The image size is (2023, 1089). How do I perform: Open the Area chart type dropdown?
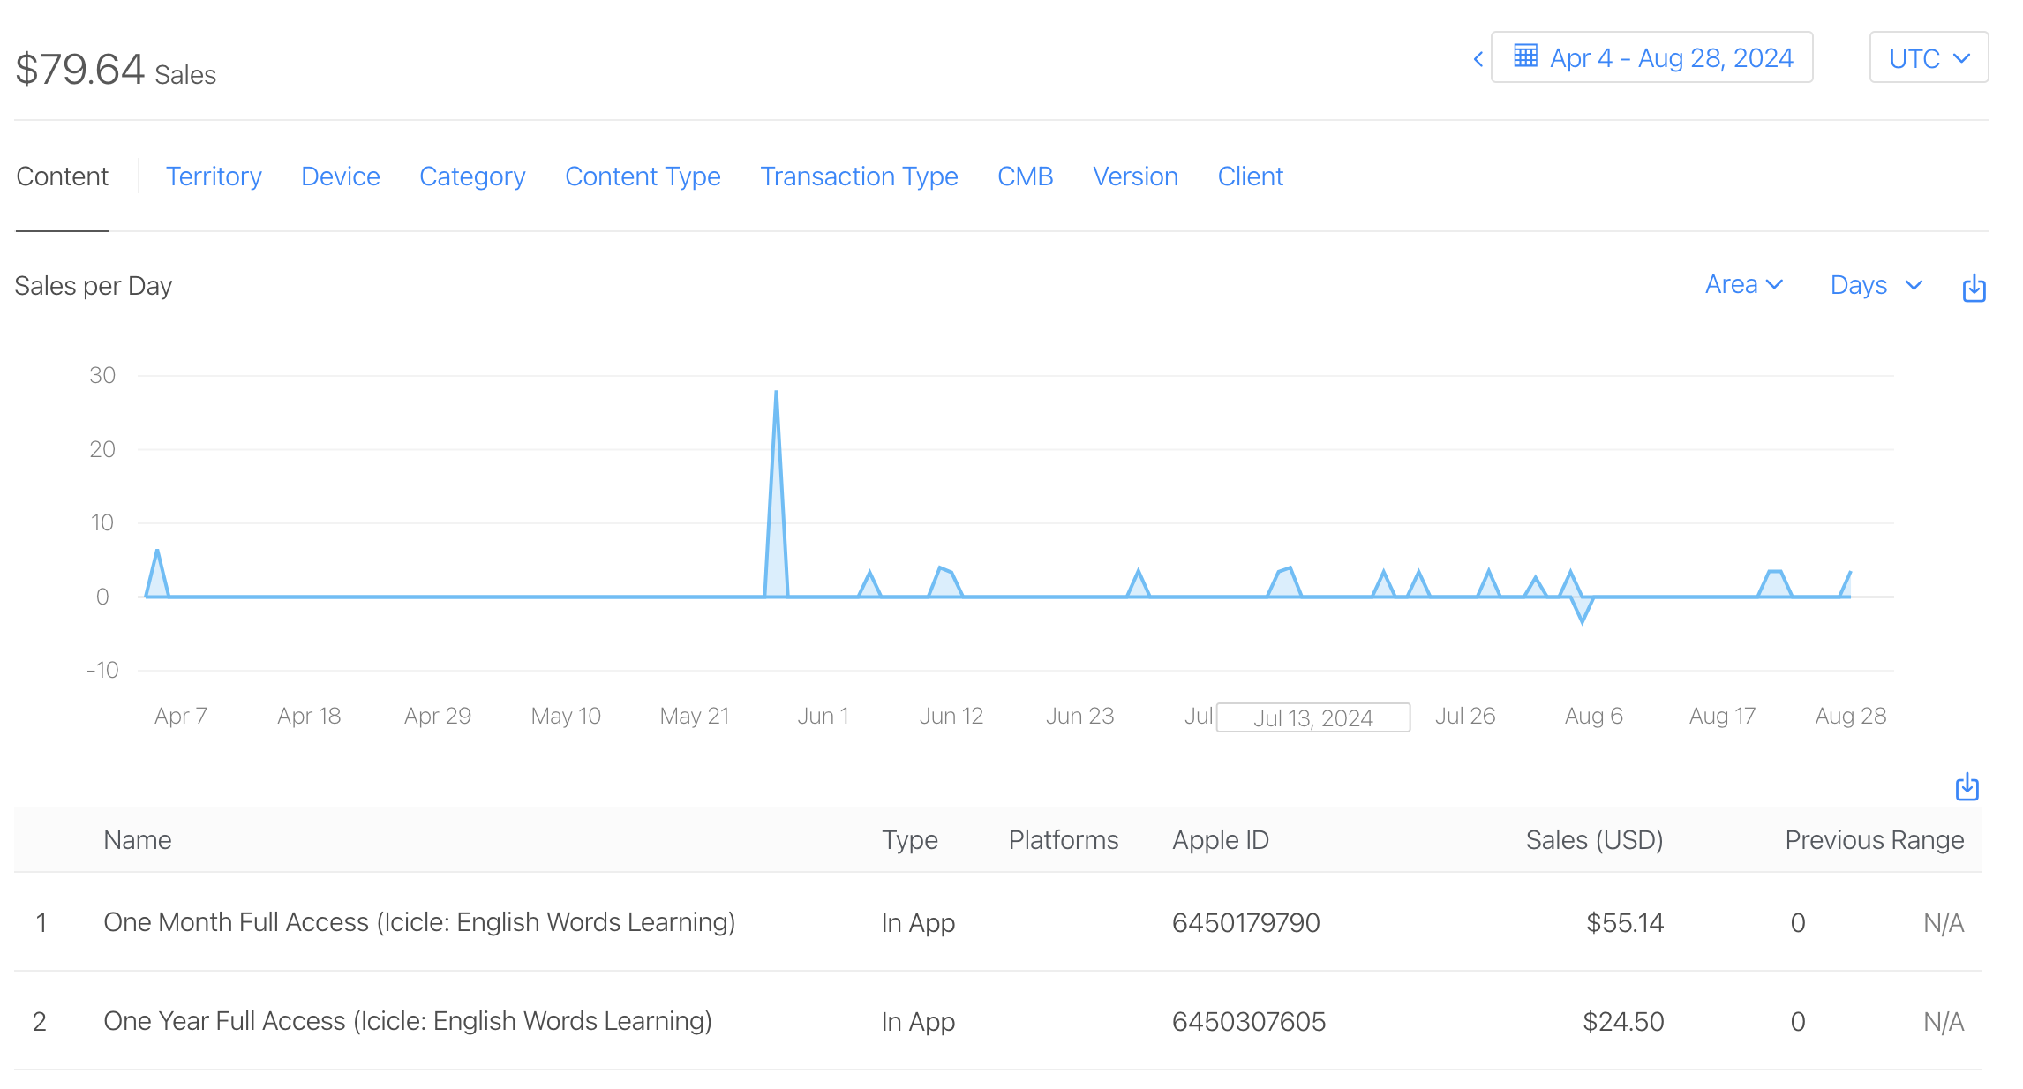coord(1743,285)
